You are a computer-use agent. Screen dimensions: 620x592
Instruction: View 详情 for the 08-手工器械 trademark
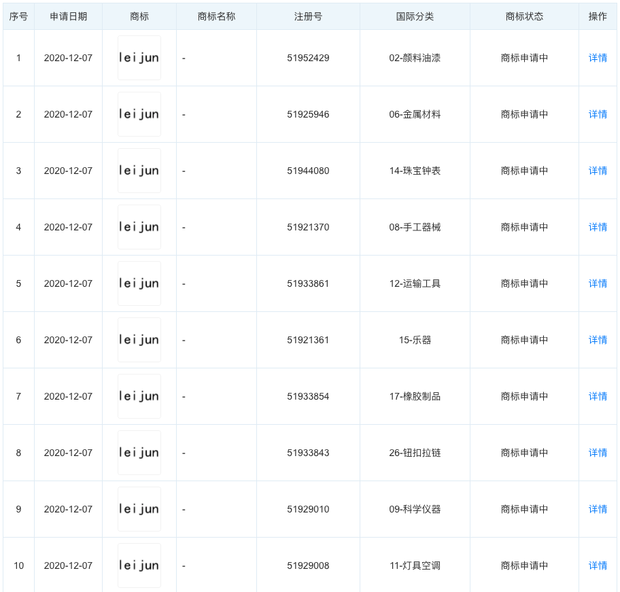coord(598,227)
